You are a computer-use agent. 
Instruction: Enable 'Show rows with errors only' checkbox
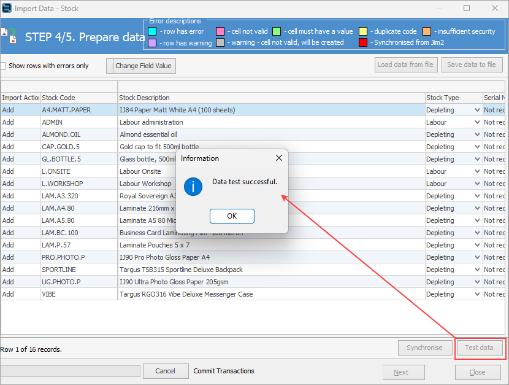point(3,66)
